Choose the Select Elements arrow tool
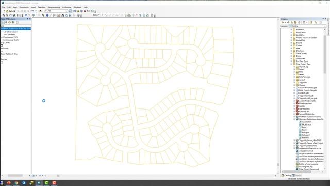The height and width of the screenshot is (186, 330). pos(43,16)
